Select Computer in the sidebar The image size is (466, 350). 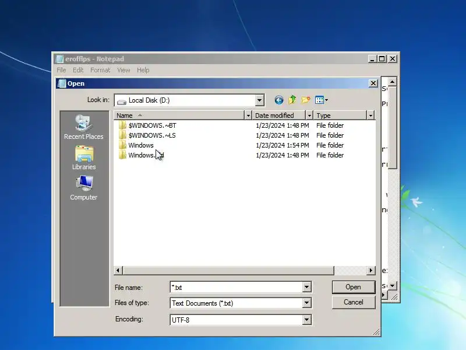83,188
